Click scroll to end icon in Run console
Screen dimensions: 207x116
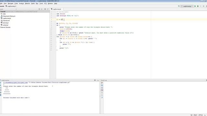(x=1, y=90)
